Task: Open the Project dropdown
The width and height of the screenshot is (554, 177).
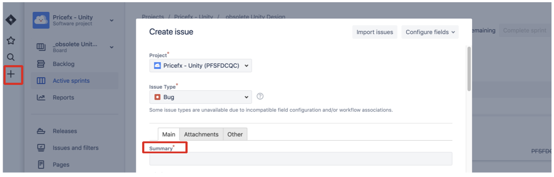Action: (x=201, y=66)
